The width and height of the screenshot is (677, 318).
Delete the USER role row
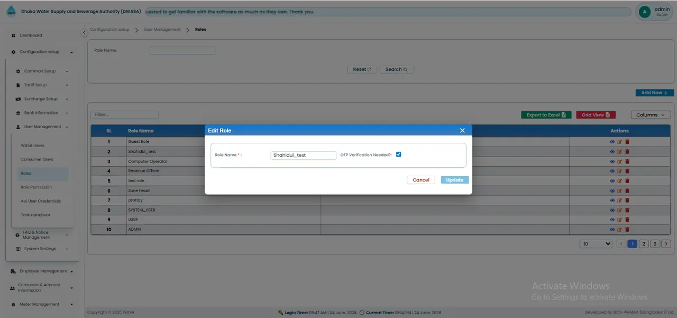(x=627, y=220)
